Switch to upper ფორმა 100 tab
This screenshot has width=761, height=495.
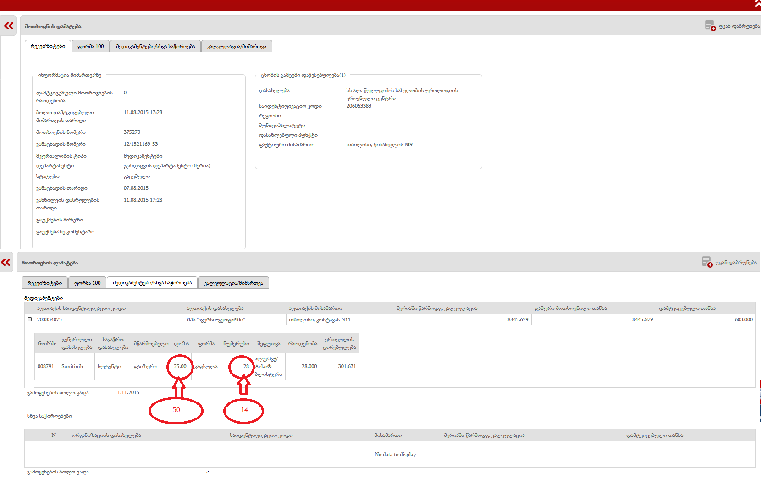tap(90, 46)
